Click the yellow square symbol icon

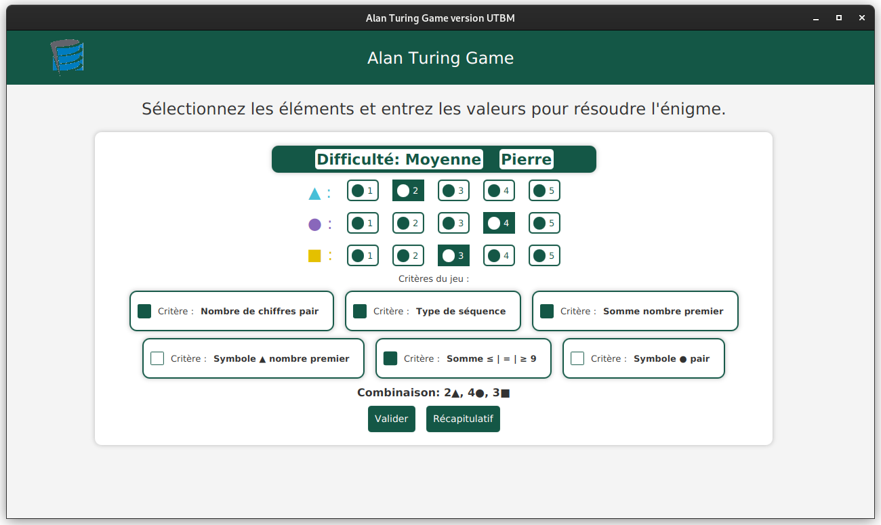click(314, 256)
